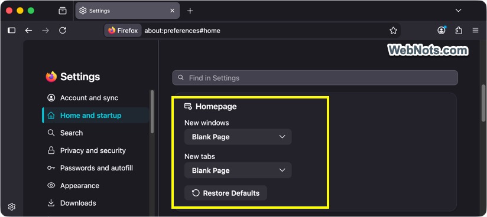487x217 pixels.
Task: Open the application hamburger menu
Action: 475,31
